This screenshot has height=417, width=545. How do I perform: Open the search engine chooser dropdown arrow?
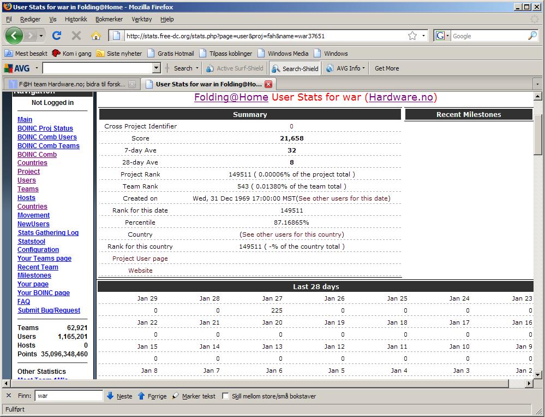448,36
